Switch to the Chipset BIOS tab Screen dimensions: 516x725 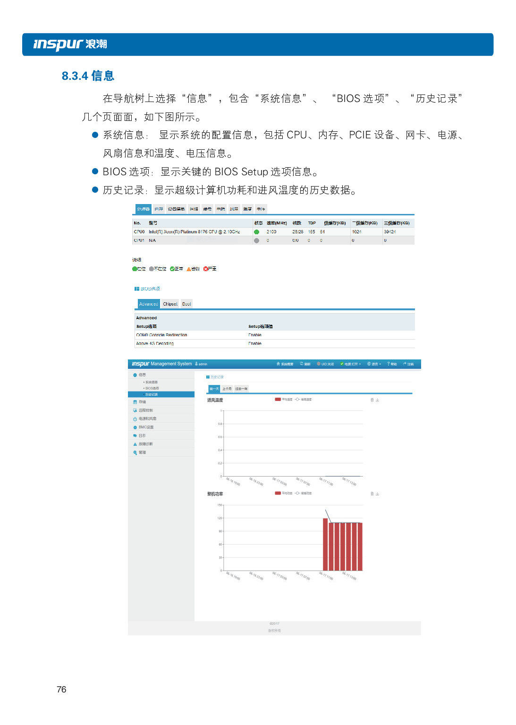click(x=170, y=304)
